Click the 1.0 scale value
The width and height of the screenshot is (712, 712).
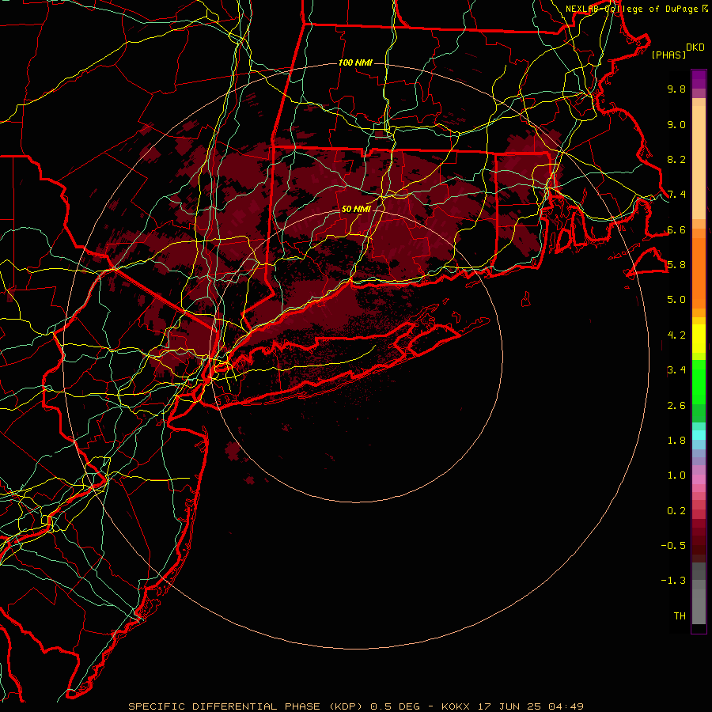[x=676, y=475]
